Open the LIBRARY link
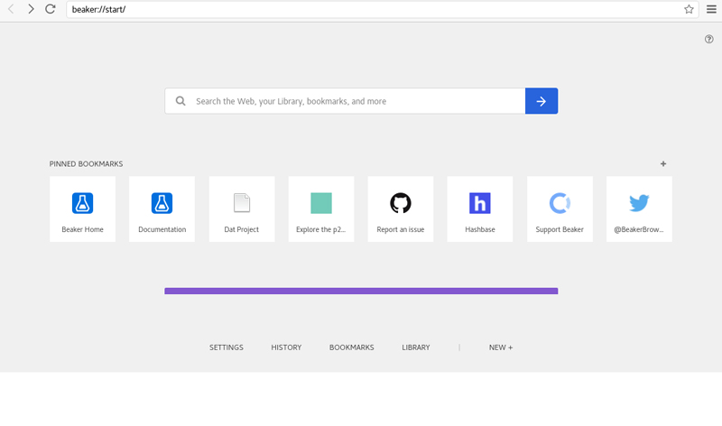The height and width of the screenshot is (426, 722). pyautogui.click(x=416, y=347)
